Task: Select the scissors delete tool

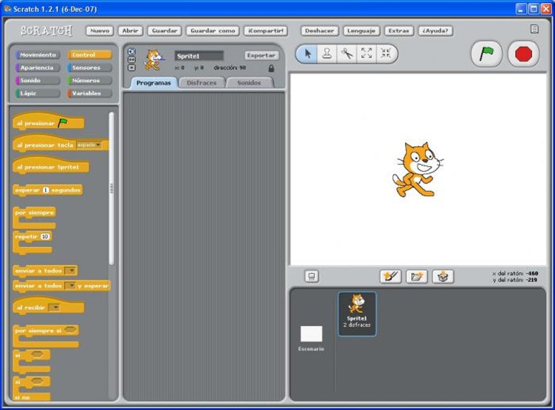Action: pyautogui.click(x=347, y=54)
